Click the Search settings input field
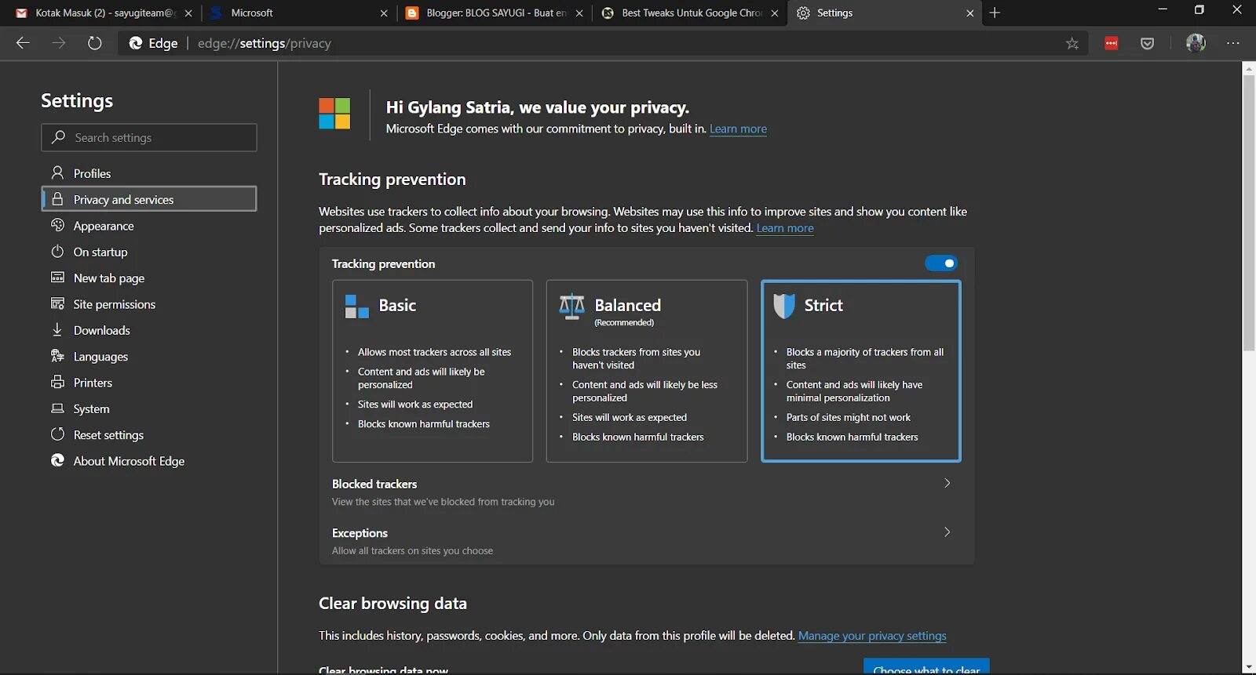The height and width of the screenshot is (675, 1256). click(x=149, y=137)
